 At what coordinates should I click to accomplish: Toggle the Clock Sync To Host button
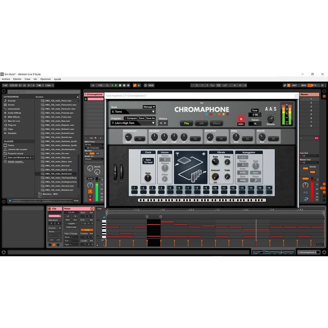tap(148, 161)
